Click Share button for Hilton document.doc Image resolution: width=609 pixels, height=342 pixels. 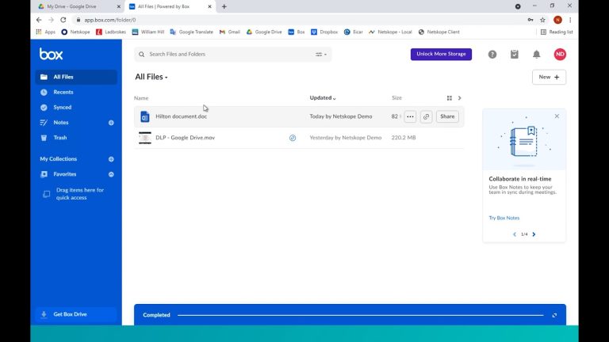[447, 116]
